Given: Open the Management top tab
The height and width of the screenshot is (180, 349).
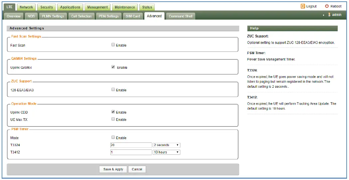Looking at the screenshot, I should coord(97,7).
